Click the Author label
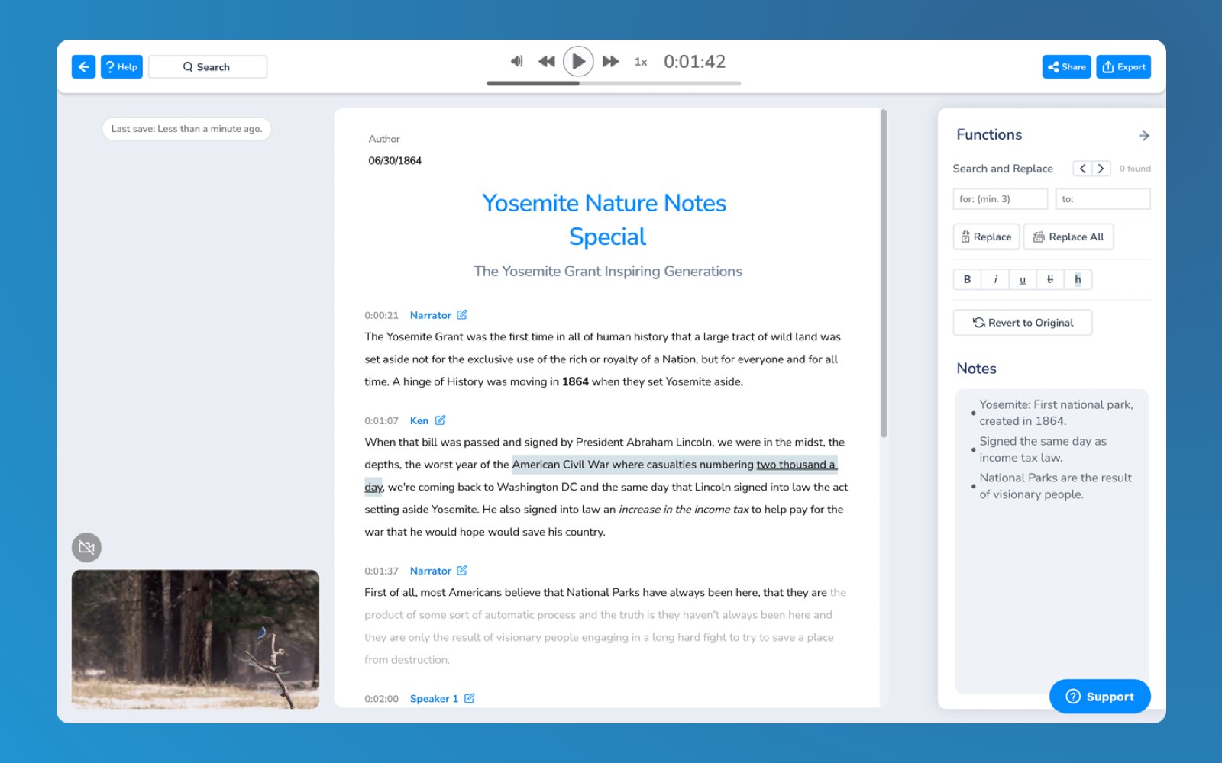Viewport: 1222px width, 763px height. (x=384, y=139)
